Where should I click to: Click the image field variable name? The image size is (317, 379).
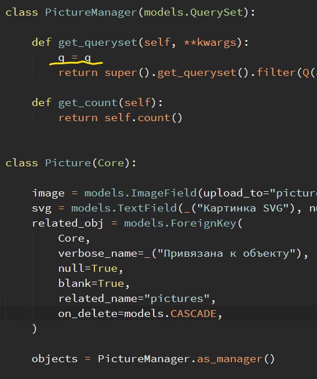click(x=48, y=194)
